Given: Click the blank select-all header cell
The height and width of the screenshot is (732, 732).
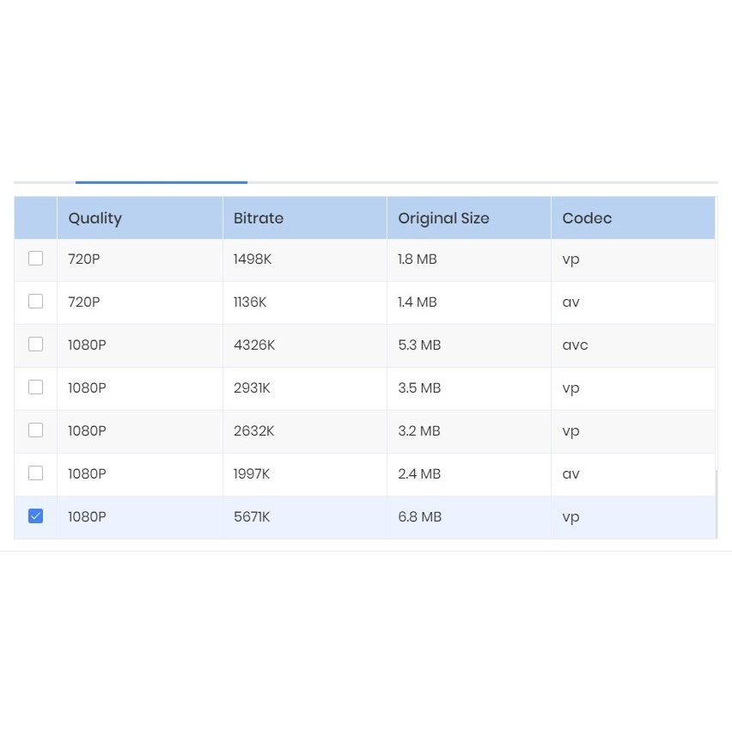Looking at the screenshot, I should [35, 217].
